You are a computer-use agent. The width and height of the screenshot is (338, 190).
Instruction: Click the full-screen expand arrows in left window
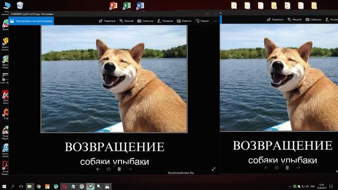(x=213, y=169)
